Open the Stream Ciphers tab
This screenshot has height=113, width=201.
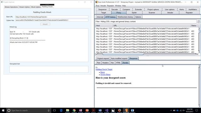point(24,7)
